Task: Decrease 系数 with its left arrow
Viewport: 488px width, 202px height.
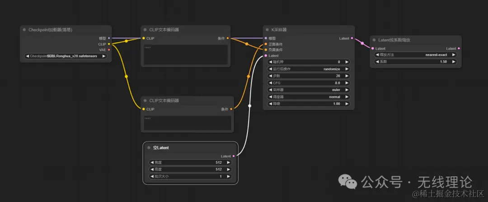Action: click(377, 62)
